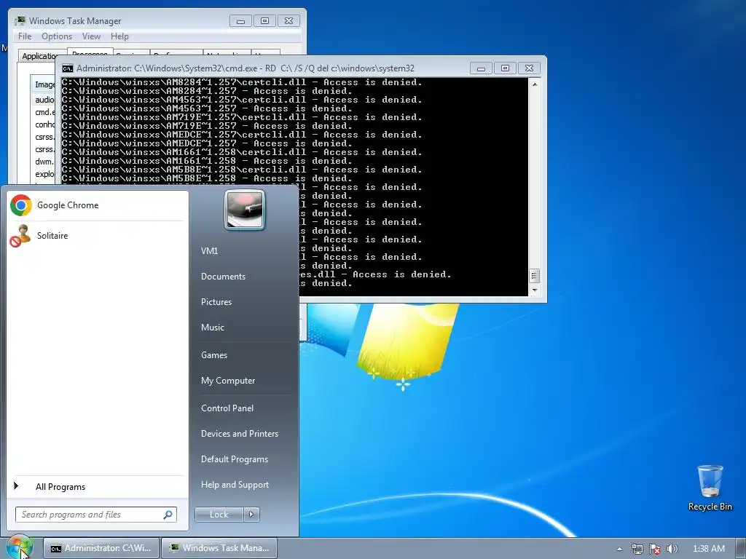746x559 pixels.
Task: Click Task Manager title bar icon
Action: tap(20, 21)
